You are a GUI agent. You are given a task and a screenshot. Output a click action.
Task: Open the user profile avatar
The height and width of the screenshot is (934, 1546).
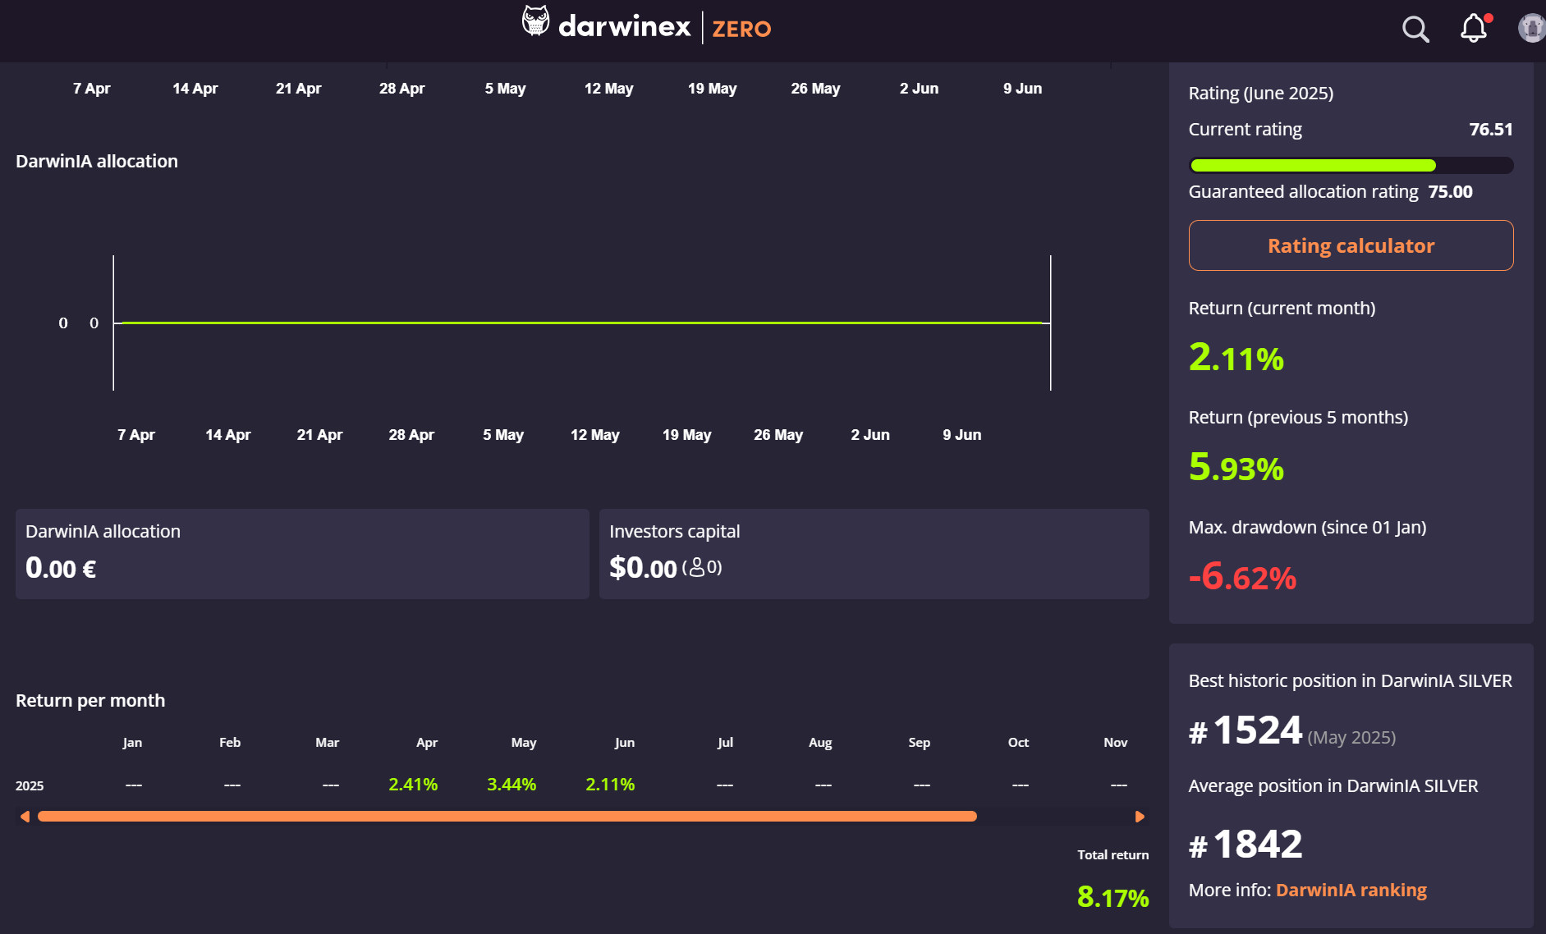(x=1530, y=27)
